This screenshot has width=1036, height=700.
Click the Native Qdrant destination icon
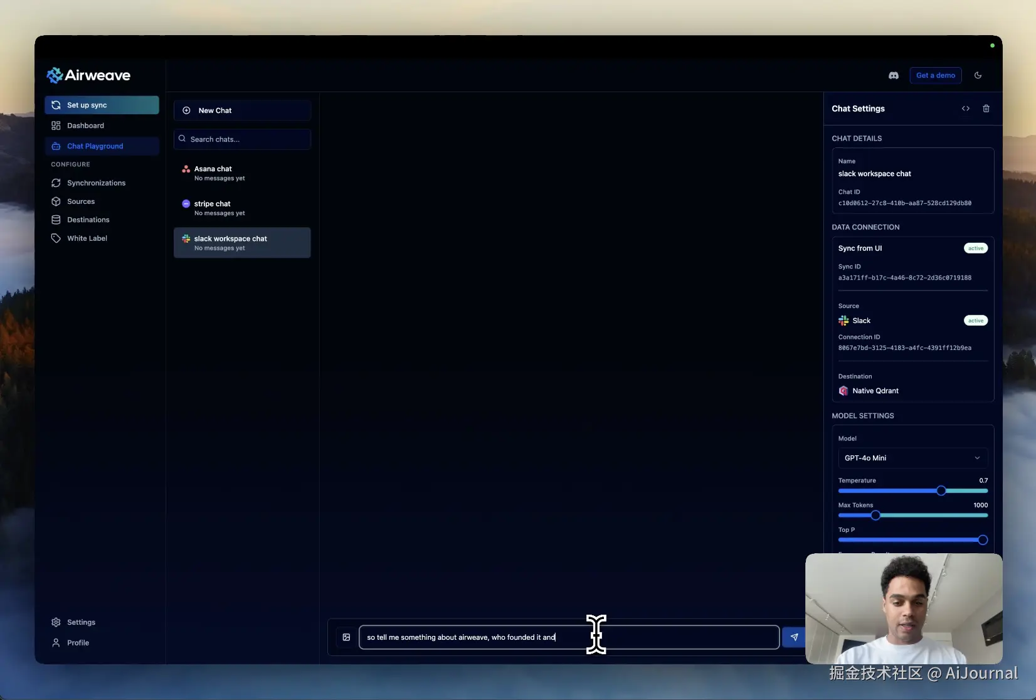point(843,391)
